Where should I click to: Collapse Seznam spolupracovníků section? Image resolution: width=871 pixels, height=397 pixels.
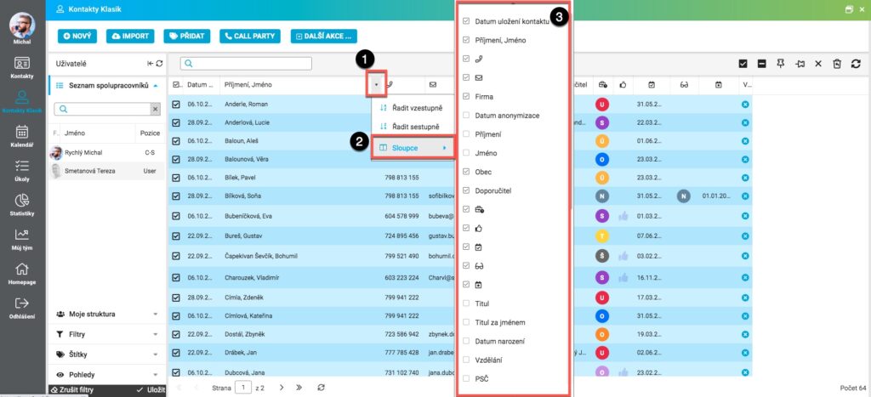click(x=106, y=86)
